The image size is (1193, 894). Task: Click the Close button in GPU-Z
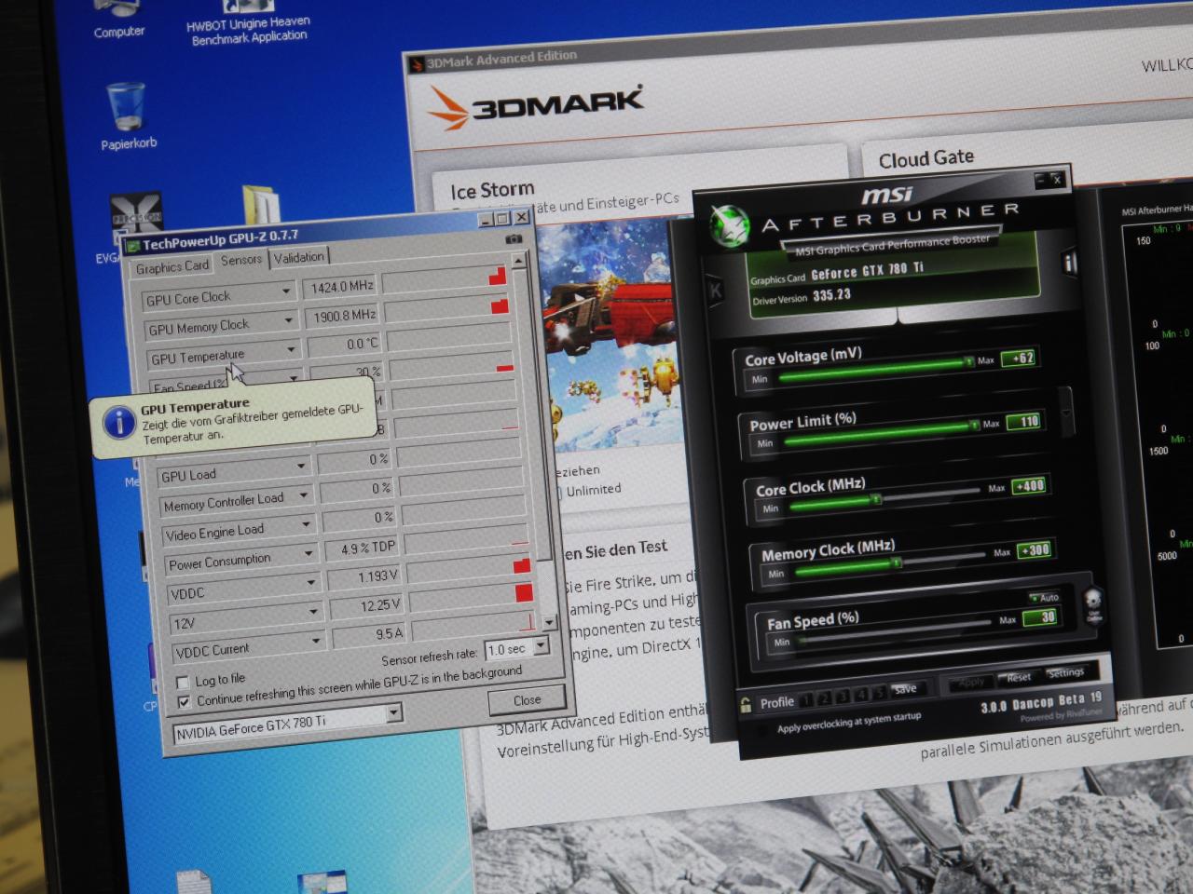(527, 700)
